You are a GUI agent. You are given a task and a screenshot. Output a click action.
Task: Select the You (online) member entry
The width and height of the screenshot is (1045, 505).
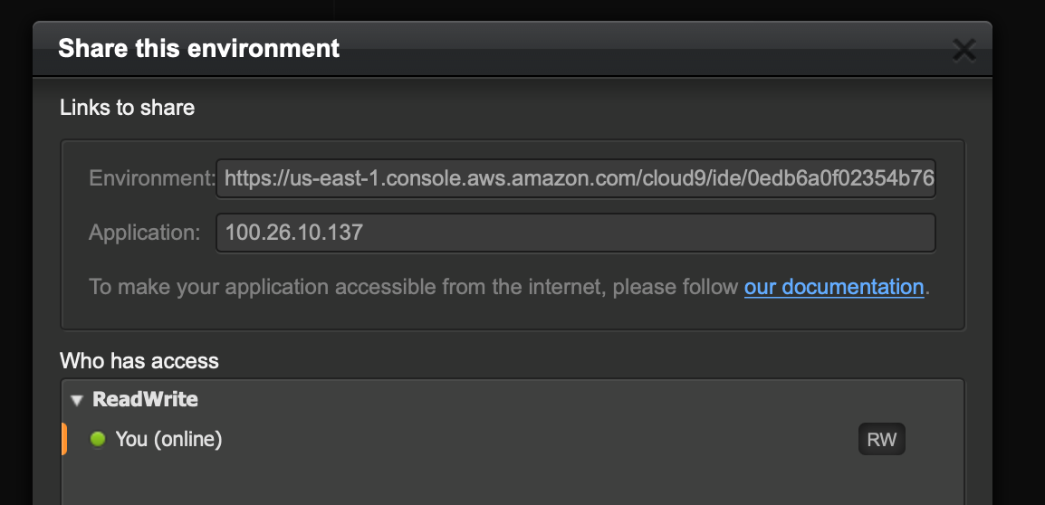point(168,439)
